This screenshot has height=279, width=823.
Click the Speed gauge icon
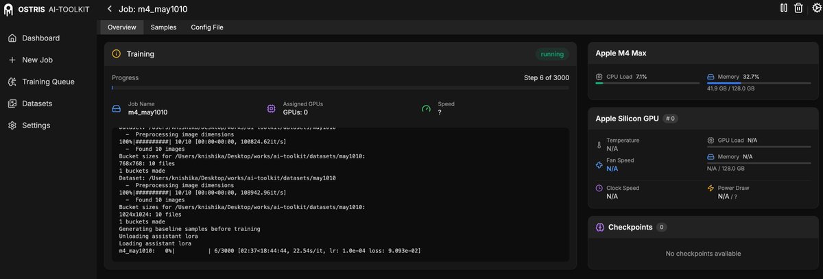point(426,108)
